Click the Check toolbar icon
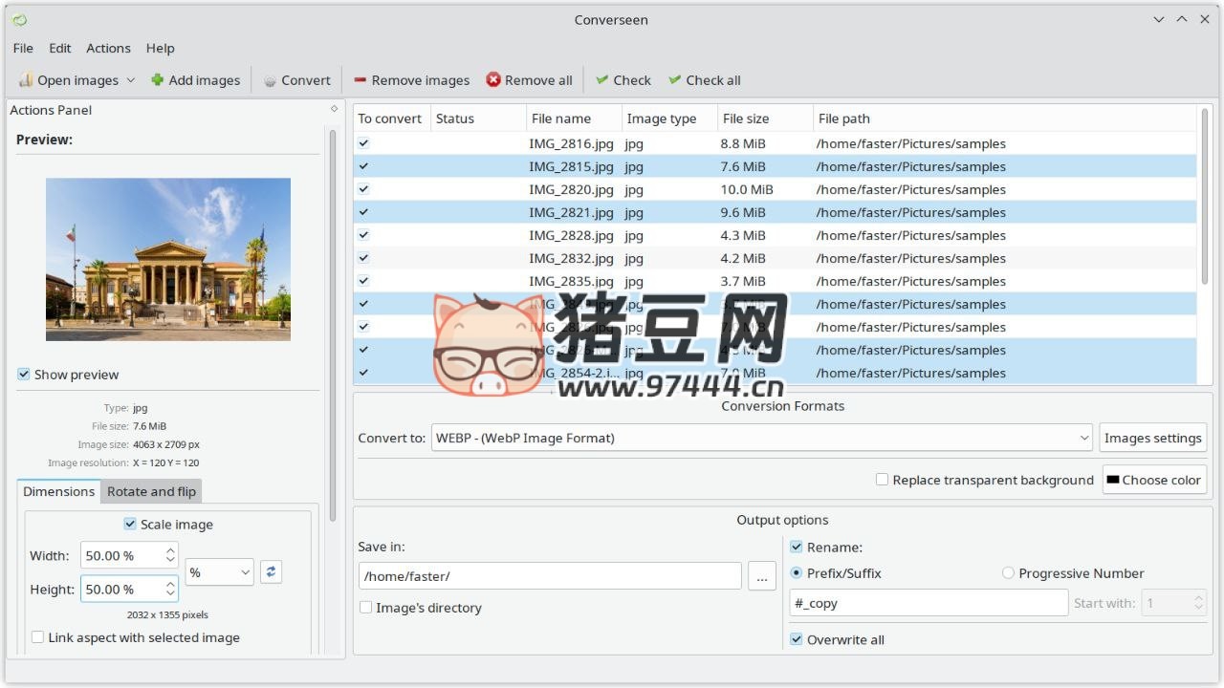 [x=602, y=80]
